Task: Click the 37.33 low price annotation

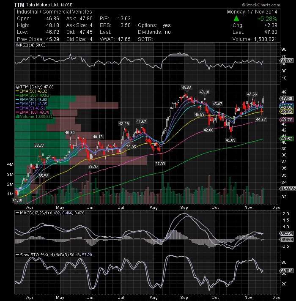Action: 160,164
